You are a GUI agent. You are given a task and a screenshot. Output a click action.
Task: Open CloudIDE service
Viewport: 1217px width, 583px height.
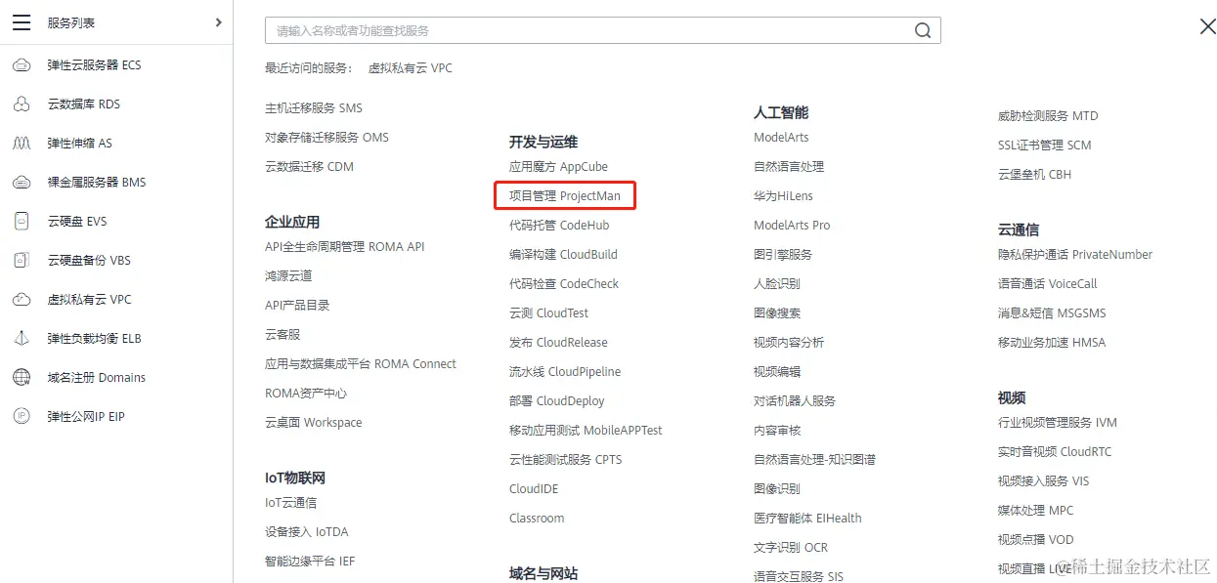(534, 489)
